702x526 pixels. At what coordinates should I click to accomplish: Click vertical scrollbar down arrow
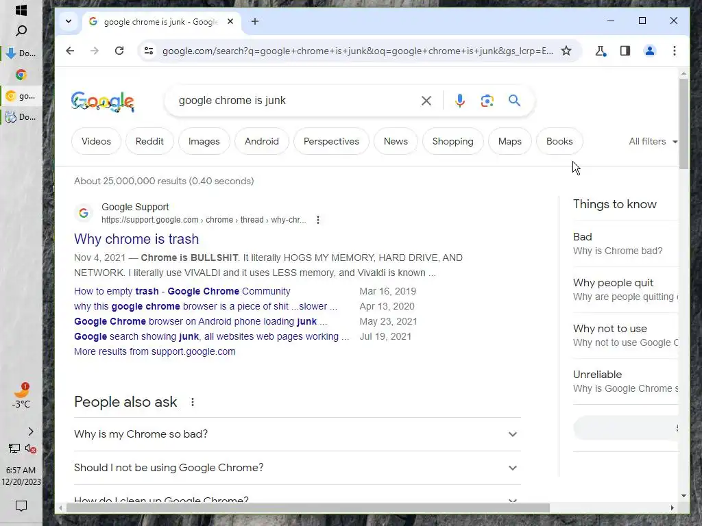pyautogui.click(x=683, y=496)
